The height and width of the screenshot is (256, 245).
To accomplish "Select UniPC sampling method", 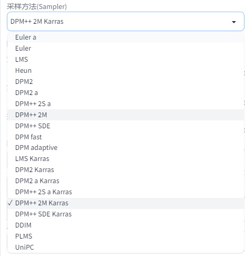I will [x=126, y=248].
